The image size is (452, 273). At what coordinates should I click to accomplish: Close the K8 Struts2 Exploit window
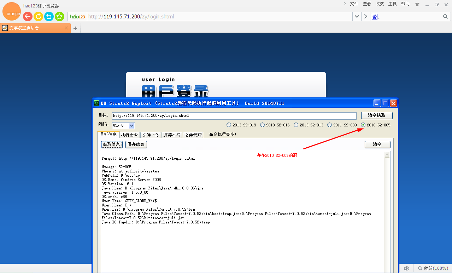point(393,103)
